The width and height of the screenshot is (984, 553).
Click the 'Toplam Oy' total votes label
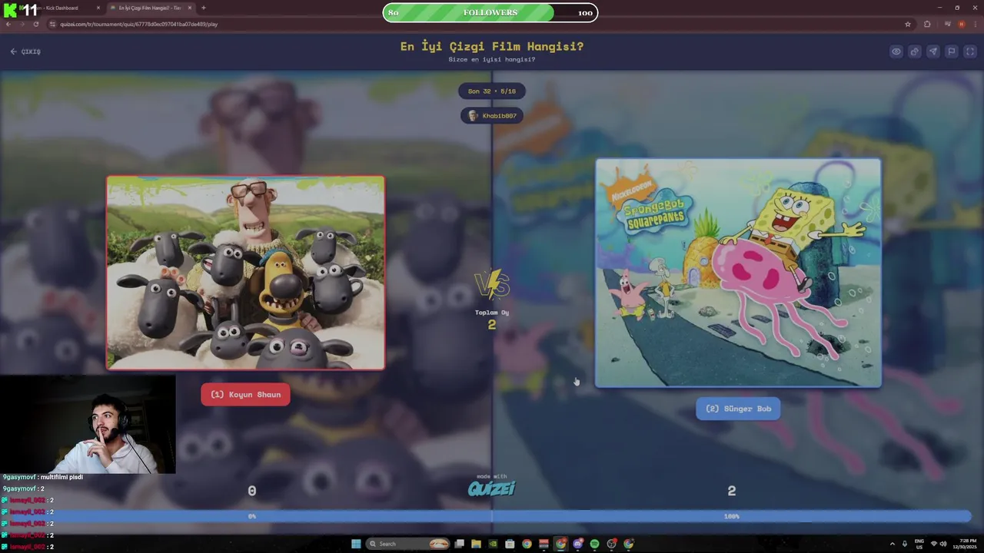click(492, 313)
